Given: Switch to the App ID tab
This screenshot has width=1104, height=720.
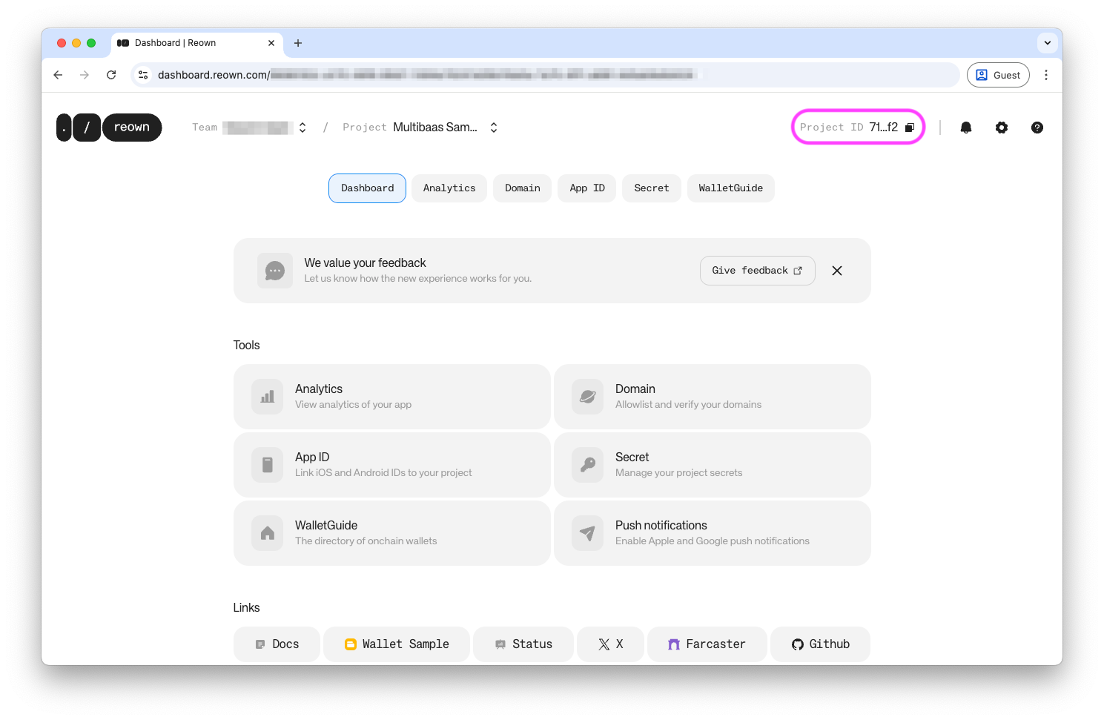Looking at the screenshot, I should pos(586,188).
